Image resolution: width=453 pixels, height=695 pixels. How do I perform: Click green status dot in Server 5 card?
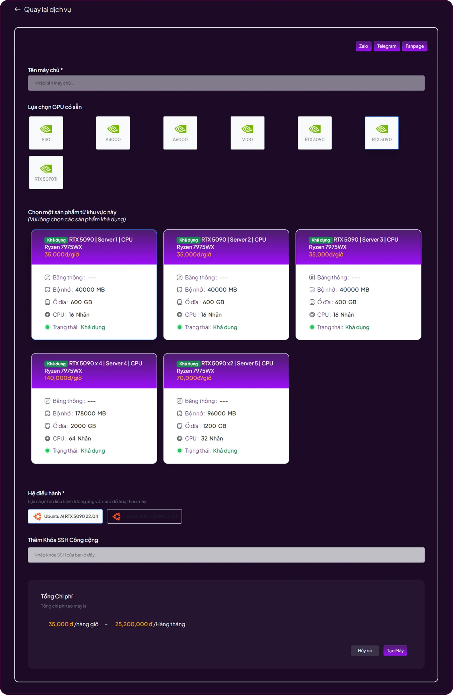tap(179, 451)
